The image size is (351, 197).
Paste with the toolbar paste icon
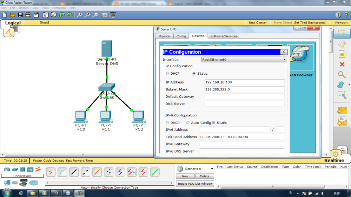[x=54, y=15]
